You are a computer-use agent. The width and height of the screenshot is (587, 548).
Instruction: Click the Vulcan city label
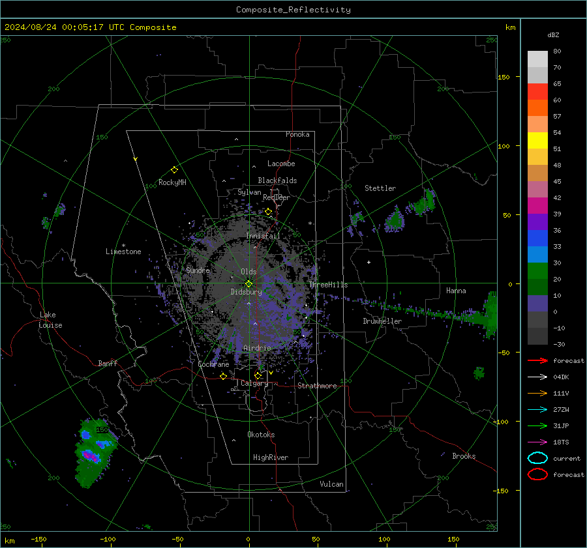coord(331,484)
